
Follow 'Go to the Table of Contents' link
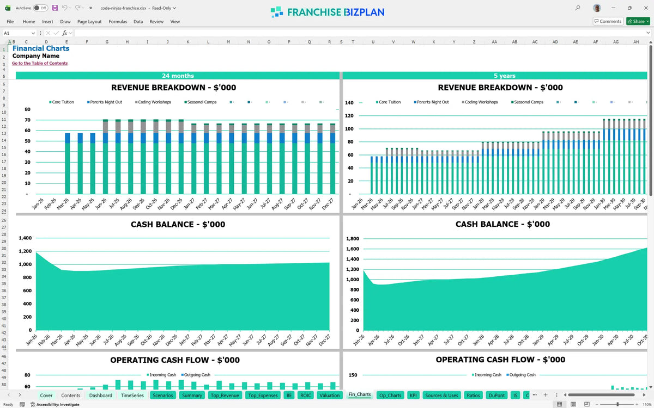pos(40,63)
